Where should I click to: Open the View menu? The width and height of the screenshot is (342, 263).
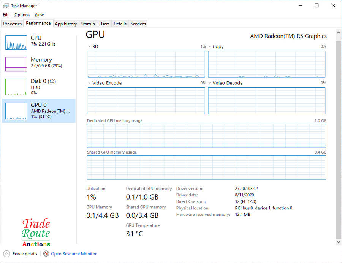pyautogui.click(x=39, y=14)
